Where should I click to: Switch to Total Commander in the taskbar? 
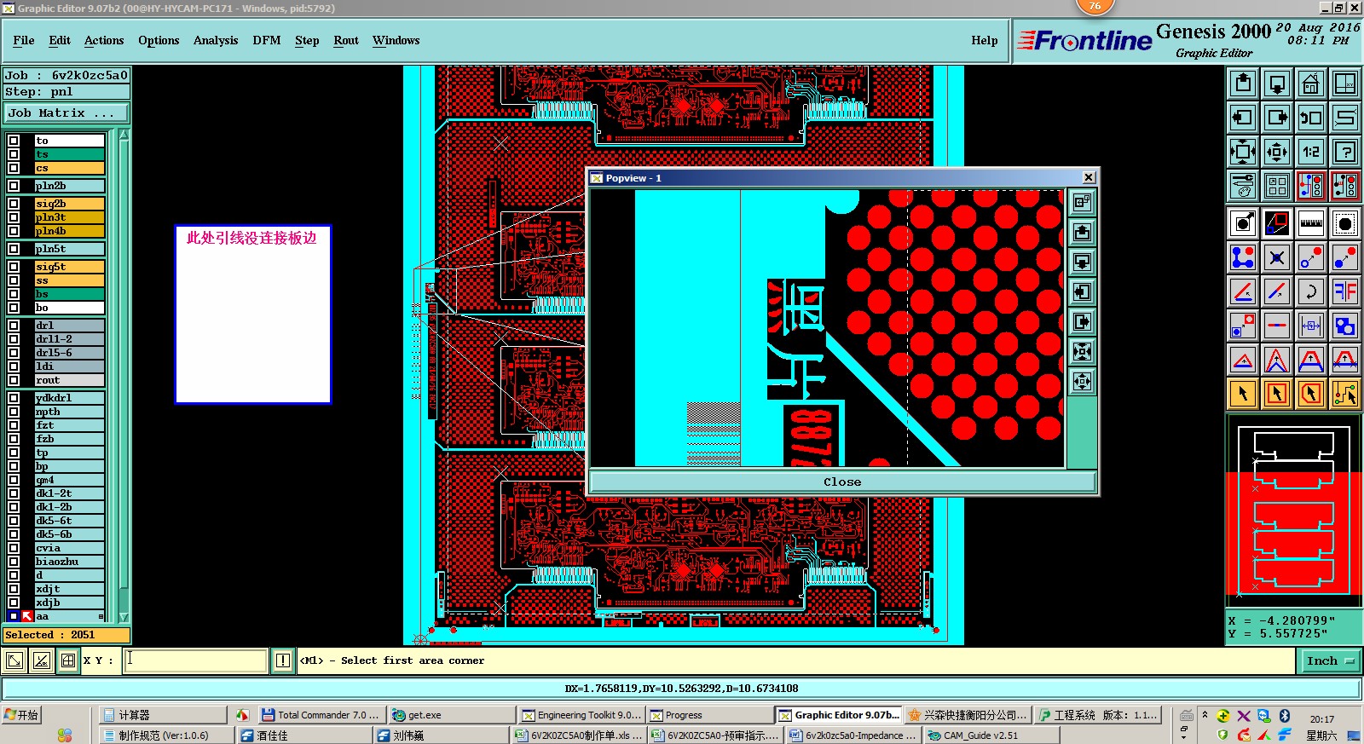point(321,715)
